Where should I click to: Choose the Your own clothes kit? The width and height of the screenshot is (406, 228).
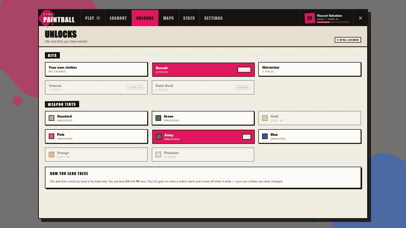pos(96,69)
